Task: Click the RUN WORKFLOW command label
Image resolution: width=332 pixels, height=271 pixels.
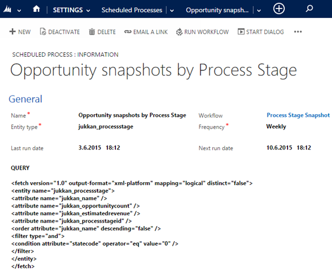Action: point(207,32)
